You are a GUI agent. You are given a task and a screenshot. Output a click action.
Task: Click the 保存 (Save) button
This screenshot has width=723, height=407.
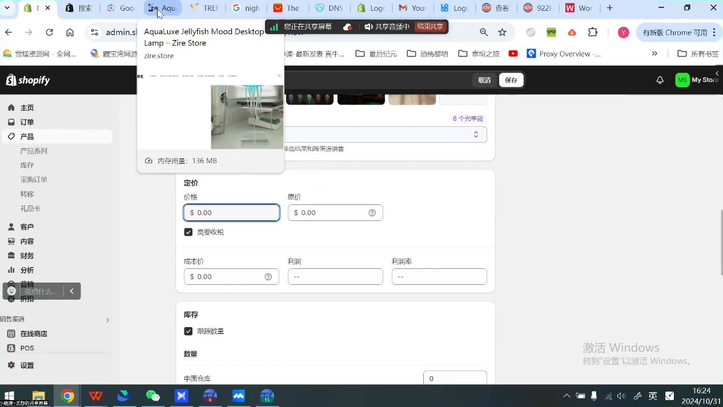(510, 80)
